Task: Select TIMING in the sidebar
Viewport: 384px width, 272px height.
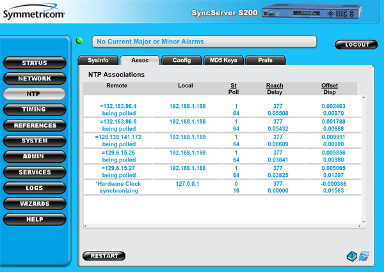Action: [x=35, y=109]
